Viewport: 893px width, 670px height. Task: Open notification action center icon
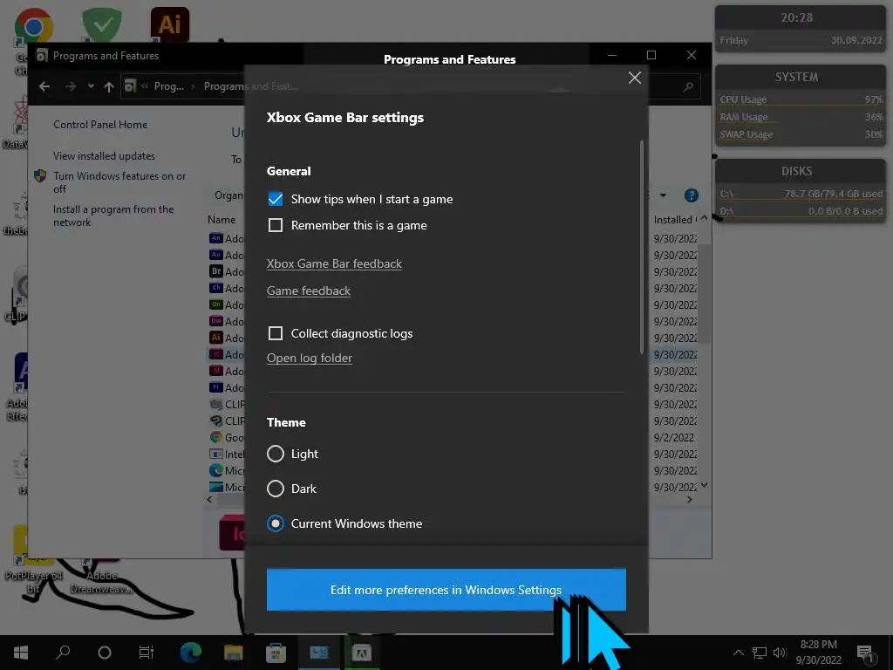(865, 653)
